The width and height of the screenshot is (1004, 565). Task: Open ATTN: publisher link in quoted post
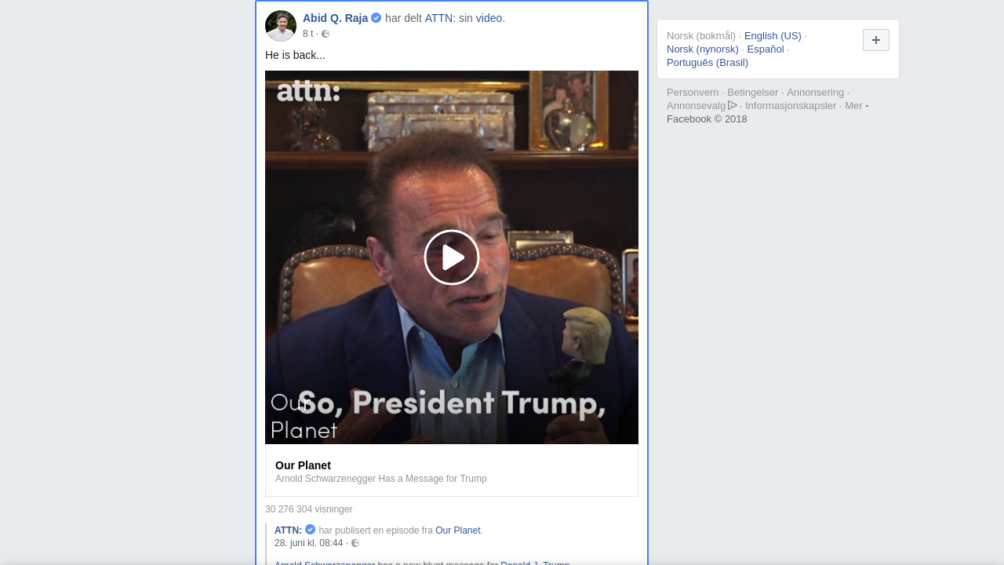(288, 530)
